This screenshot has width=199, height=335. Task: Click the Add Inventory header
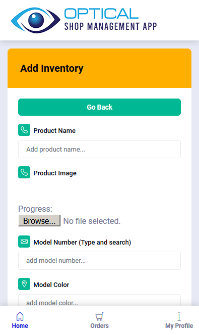pos(52,68)
